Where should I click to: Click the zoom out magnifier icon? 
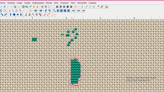[90, 7]
